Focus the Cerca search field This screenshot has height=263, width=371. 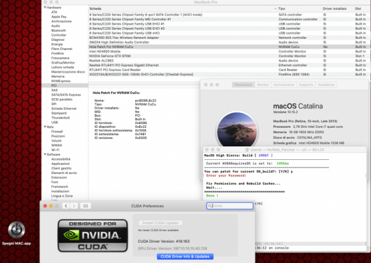coord(230,206)
